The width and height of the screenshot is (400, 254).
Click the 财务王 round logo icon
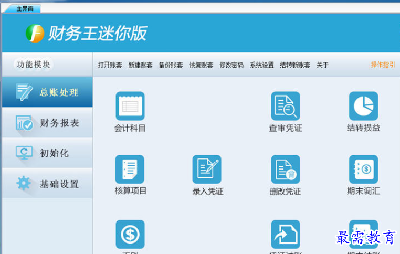(35, 34)
